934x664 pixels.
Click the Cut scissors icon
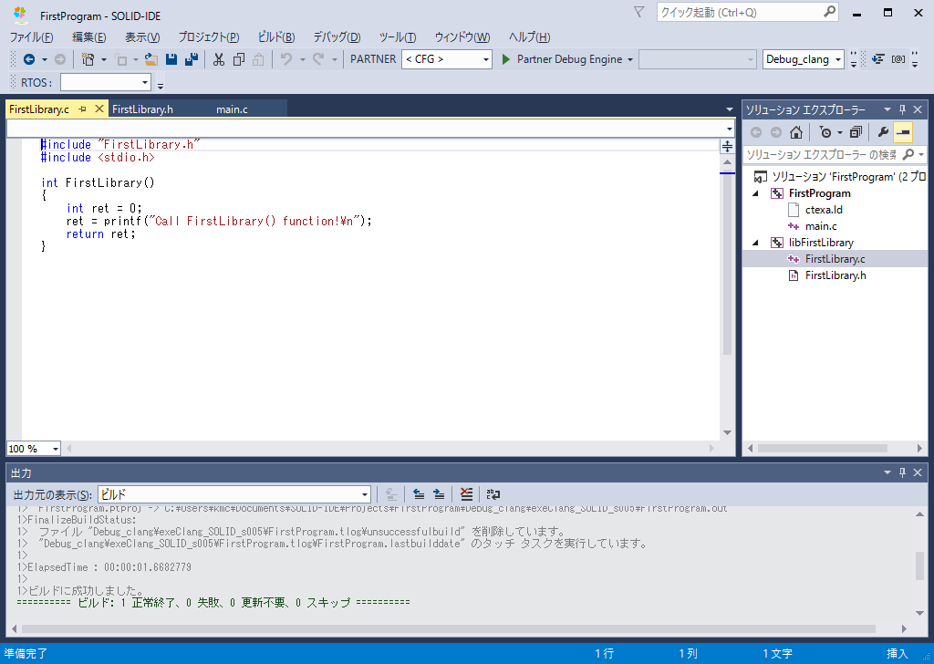[x=218, y=59]
